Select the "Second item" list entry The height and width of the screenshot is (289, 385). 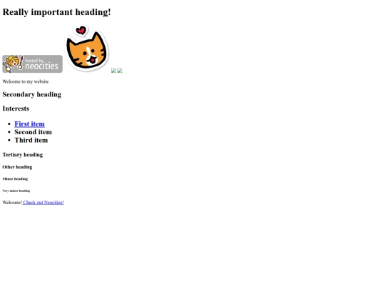33,132
